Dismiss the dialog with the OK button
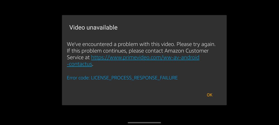Image resolution: width=279 pixels, height=125 pixels. [209, 95]
